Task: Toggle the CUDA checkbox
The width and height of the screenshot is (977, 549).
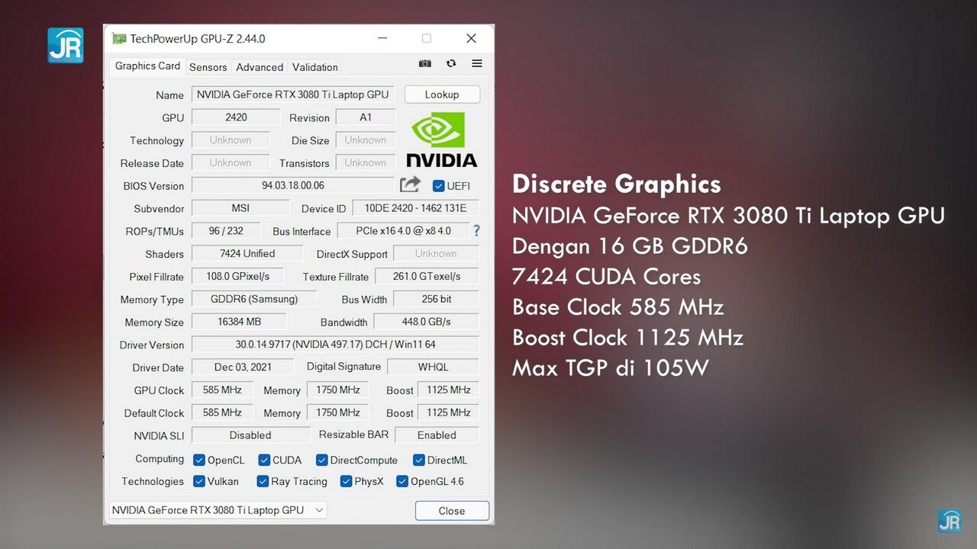Action: (x=264, y=460)
